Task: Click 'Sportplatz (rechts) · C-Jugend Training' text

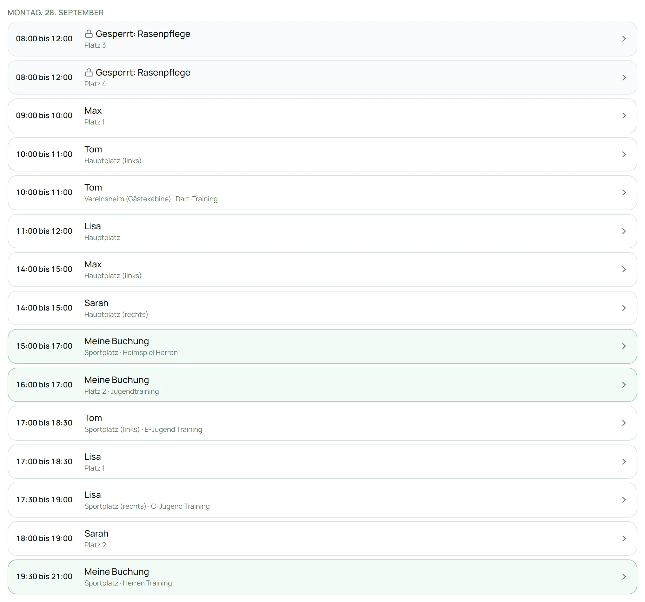Action: (147, 507)
